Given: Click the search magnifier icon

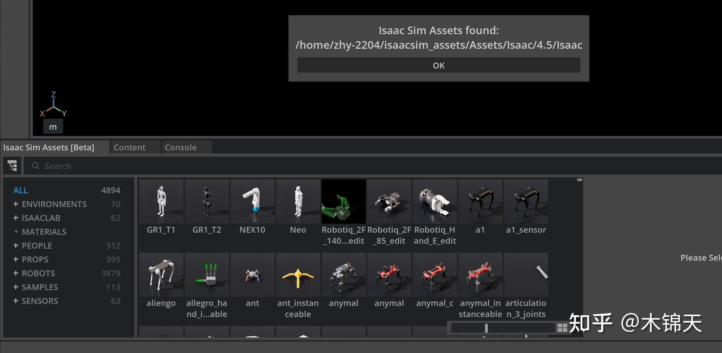Looking at the screenshot, I should pos(36,166).
